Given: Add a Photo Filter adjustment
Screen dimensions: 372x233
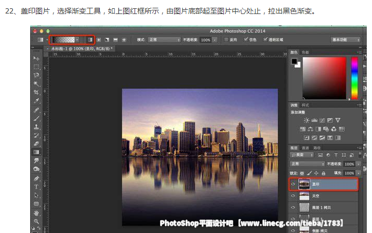Looking at the screenshot, I should click(x=326, y=129).
